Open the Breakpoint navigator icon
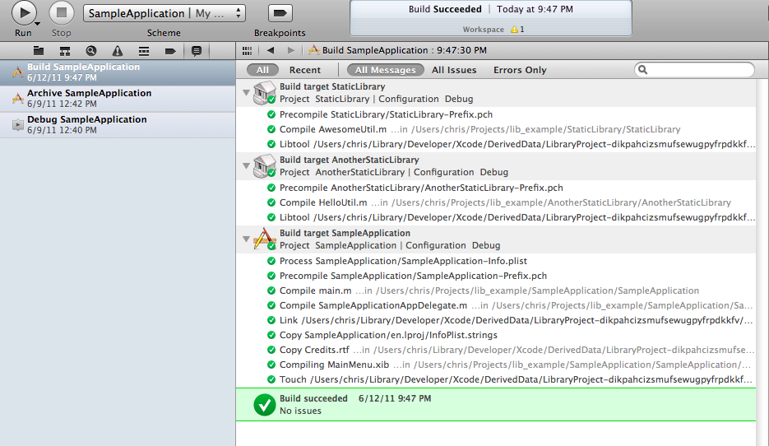 coord(170,50)
